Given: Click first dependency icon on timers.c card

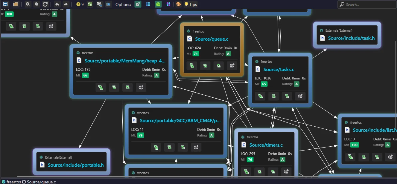Looking at the screenshot, I should coord(246,172).
